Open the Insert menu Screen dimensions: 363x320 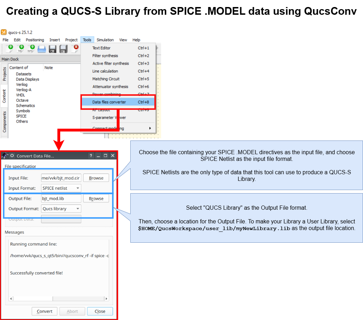click(55, 40)
